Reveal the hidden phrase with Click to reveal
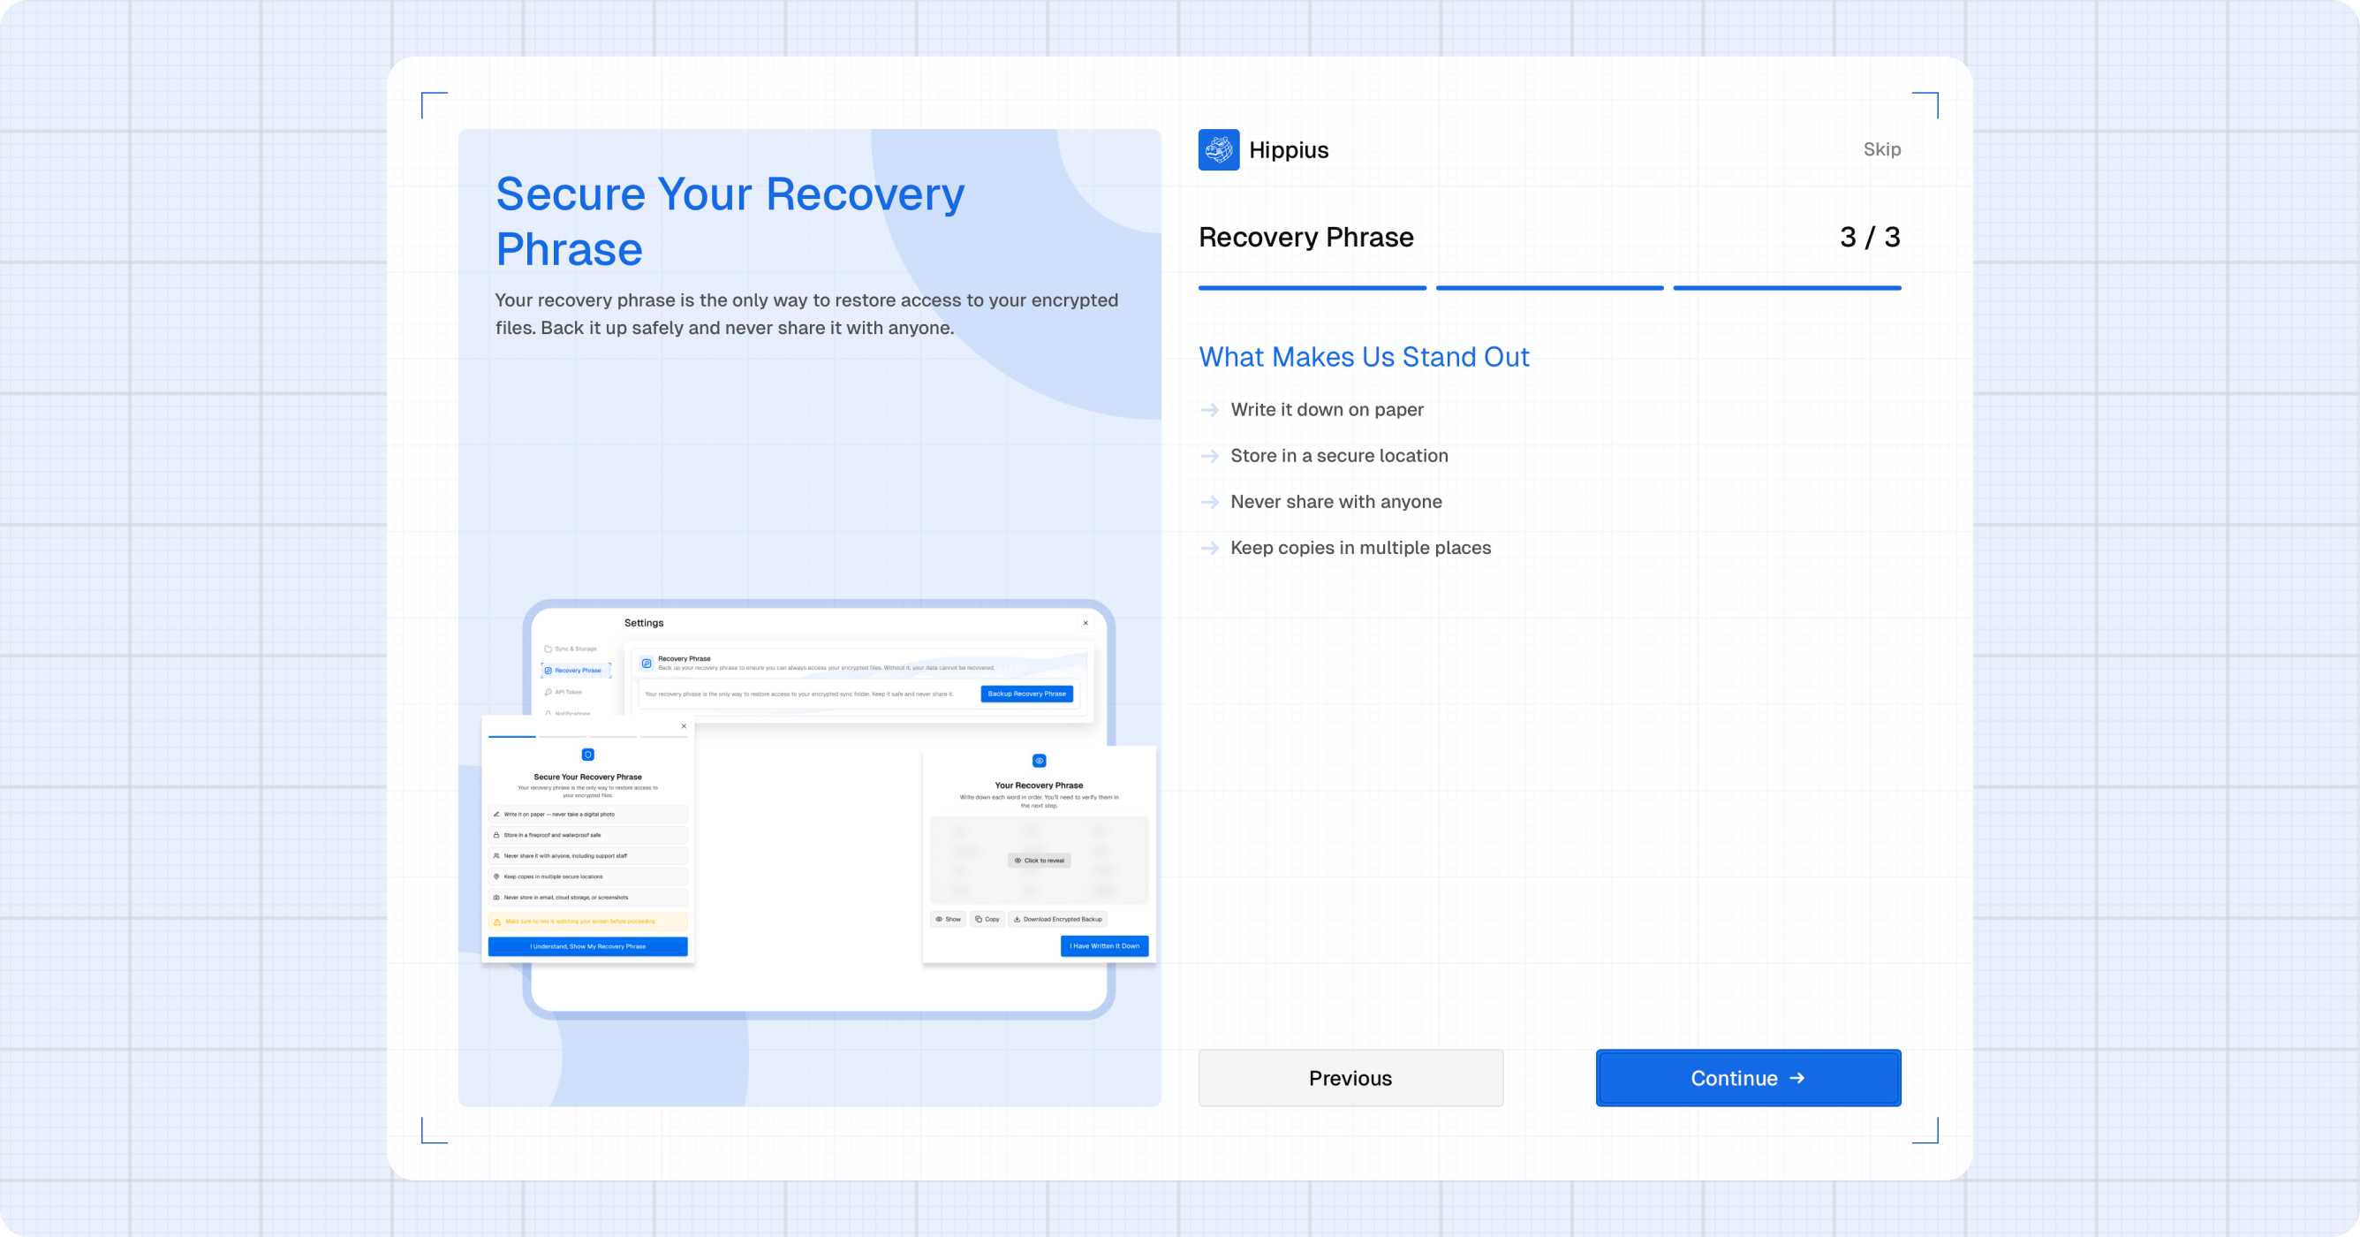The image size is (2360, 1237). point(1040,861)
